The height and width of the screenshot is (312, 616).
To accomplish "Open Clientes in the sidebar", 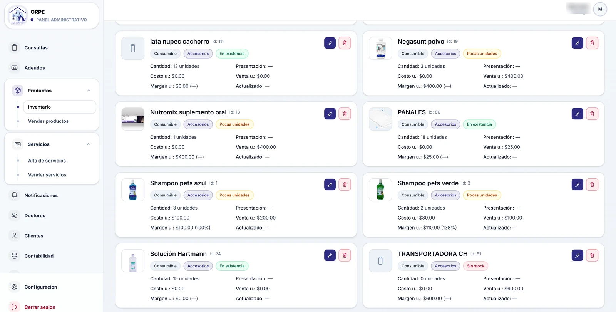I will 52,236.
